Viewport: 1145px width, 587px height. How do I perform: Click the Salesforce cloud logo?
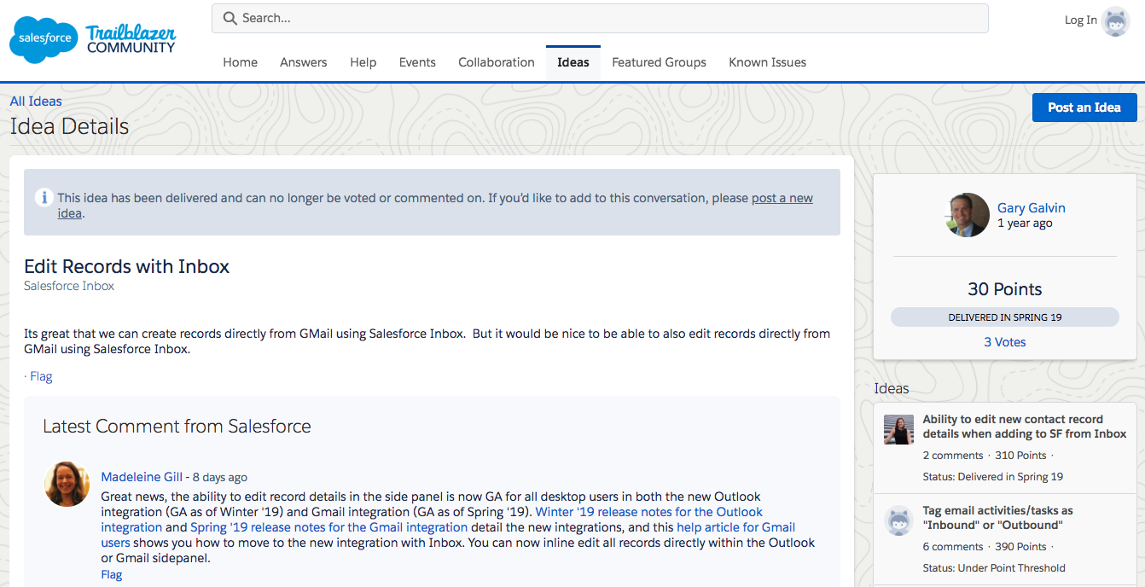(x=44, y=39)
